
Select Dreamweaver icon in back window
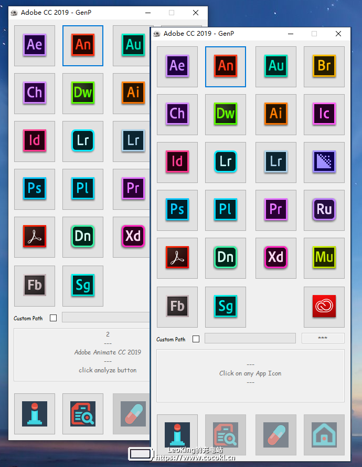(82, 94)
